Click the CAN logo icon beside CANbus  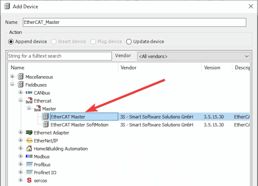coord(29,93)
